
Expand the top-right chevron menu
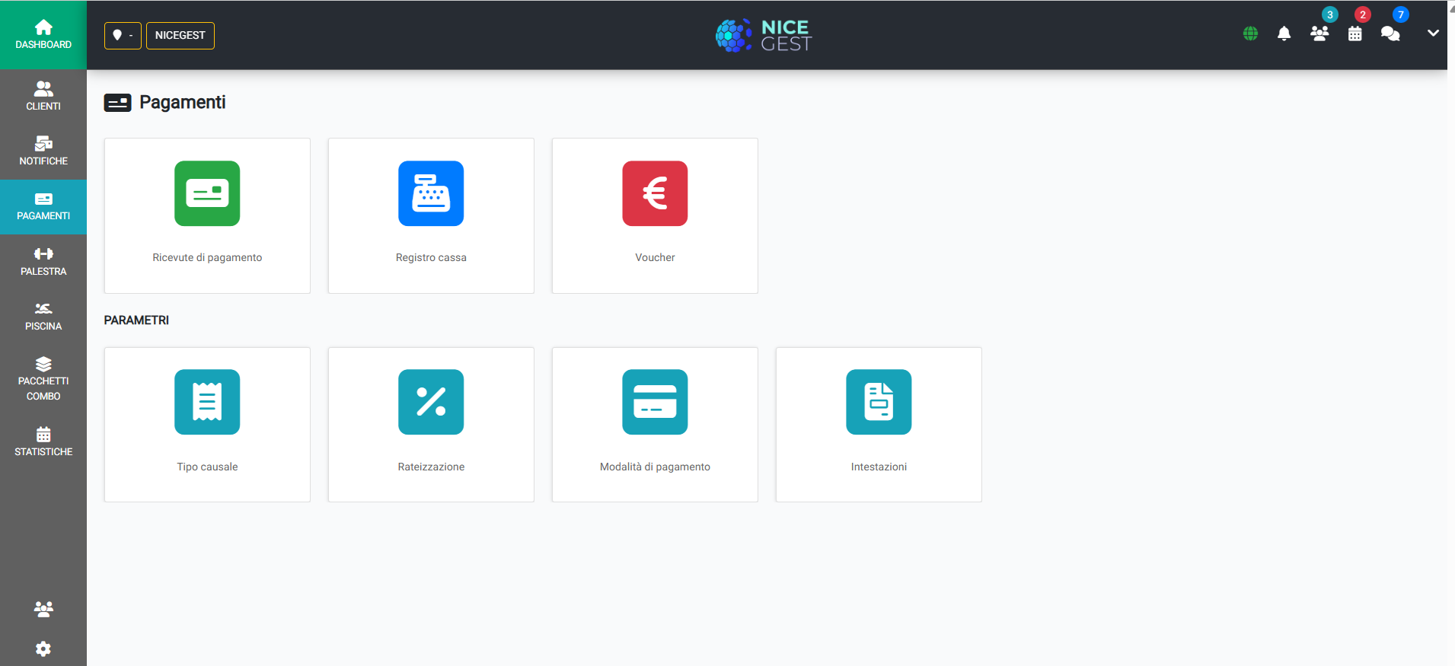point(1433,33)
